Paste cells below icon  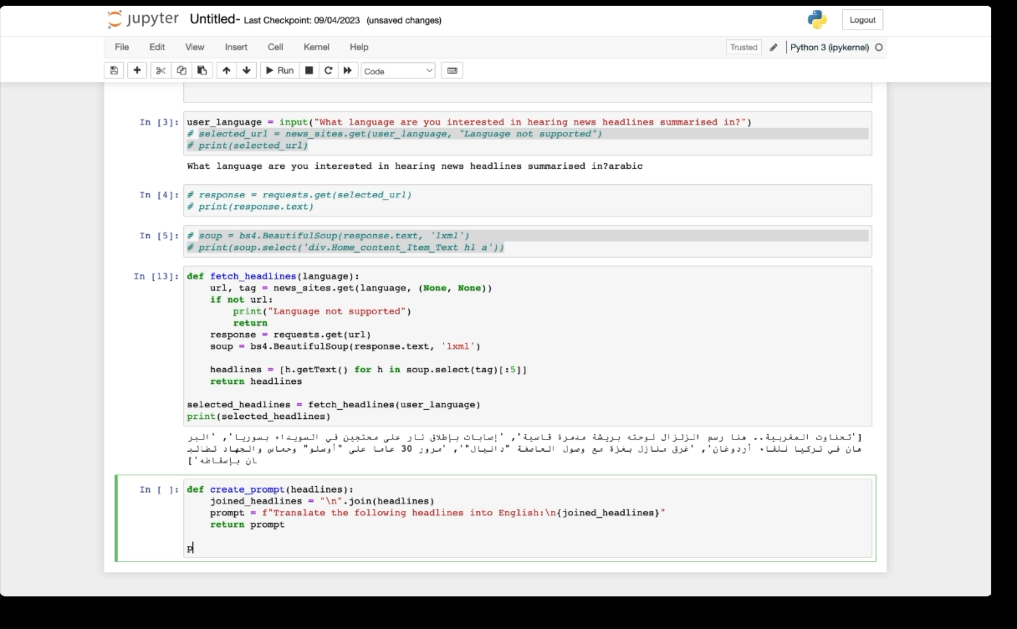point(202,70)
